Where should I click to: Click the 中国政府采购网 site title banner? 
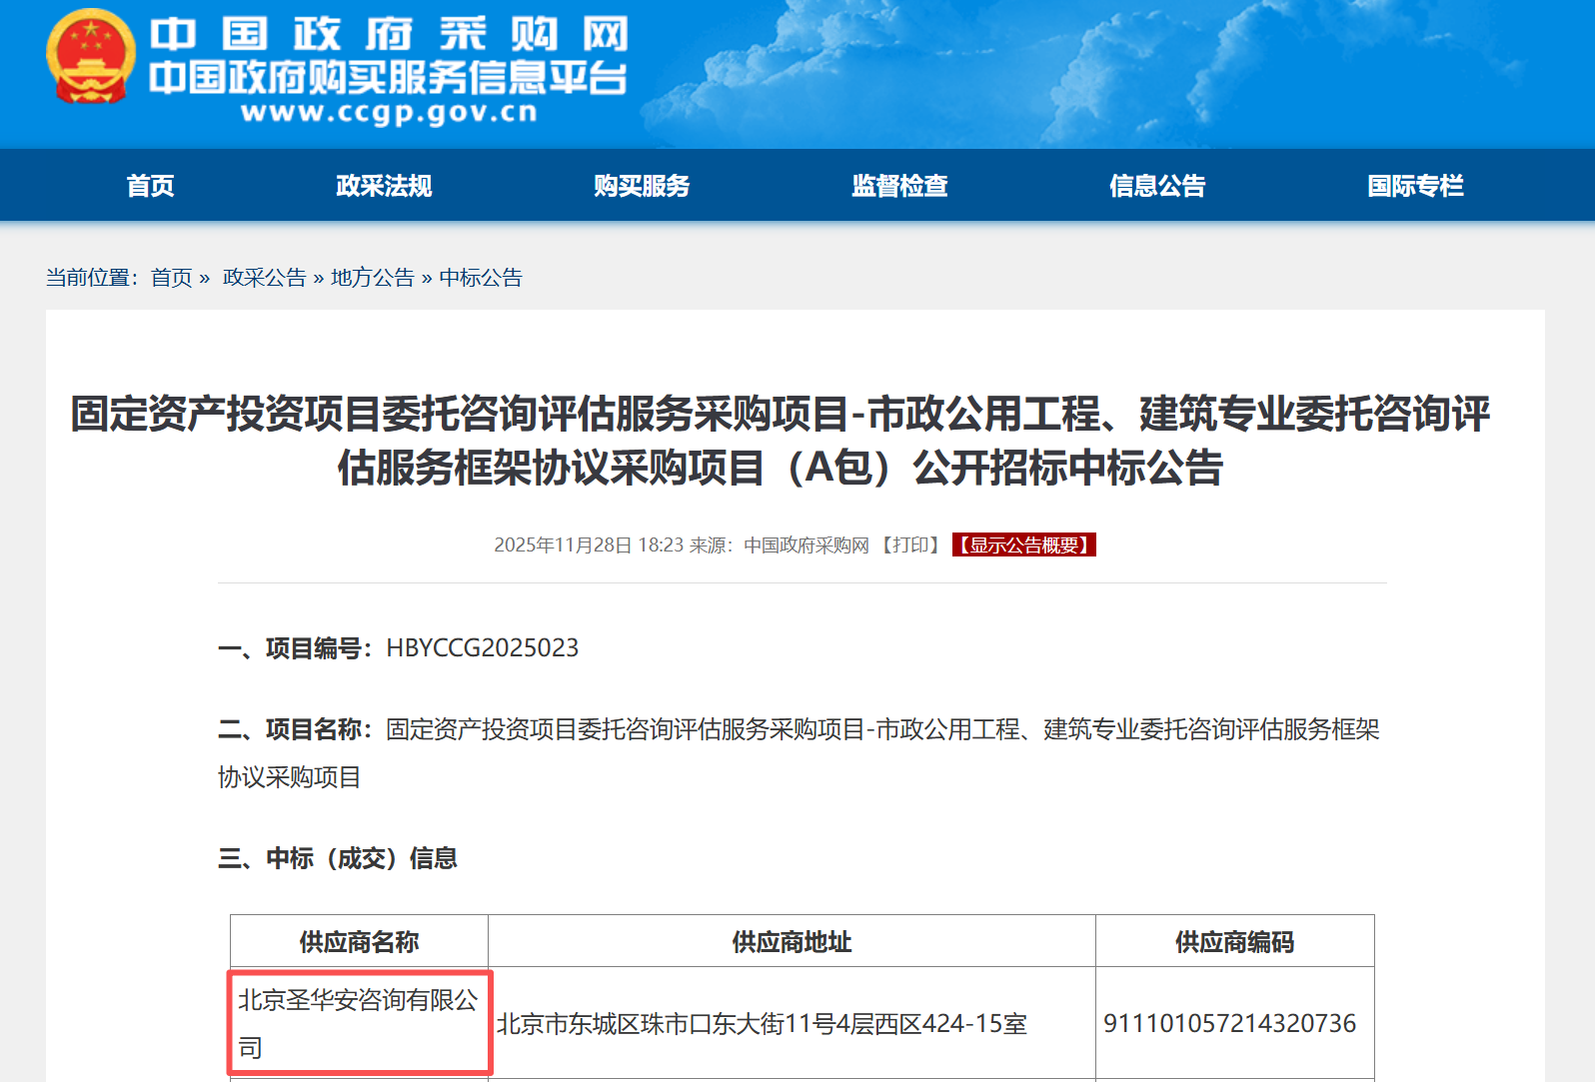point(389,35)
